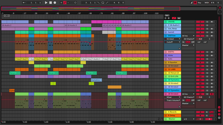
Task: Fold the 18 Strobe2 track
Action: point(166,94)
